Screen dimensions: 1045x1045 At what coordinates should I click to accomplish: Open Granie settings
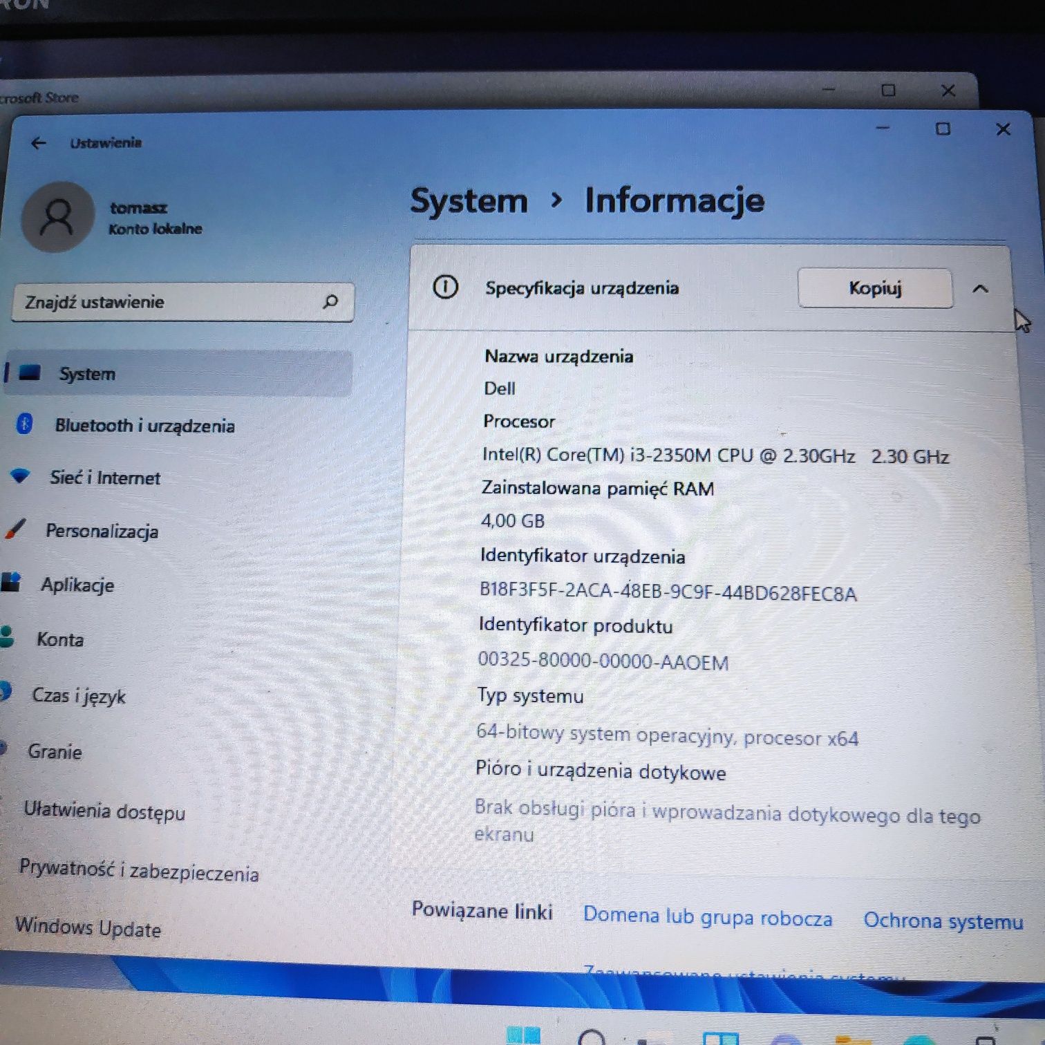point(55,751)
